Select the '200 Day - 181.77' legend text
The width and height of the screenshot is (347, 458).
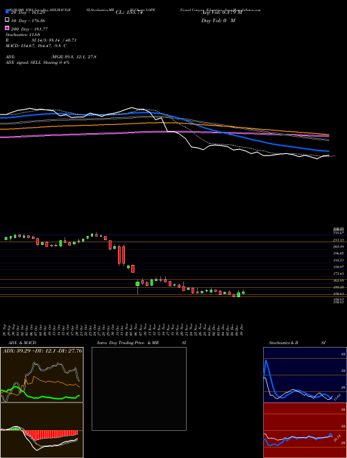tap(30, 29)
